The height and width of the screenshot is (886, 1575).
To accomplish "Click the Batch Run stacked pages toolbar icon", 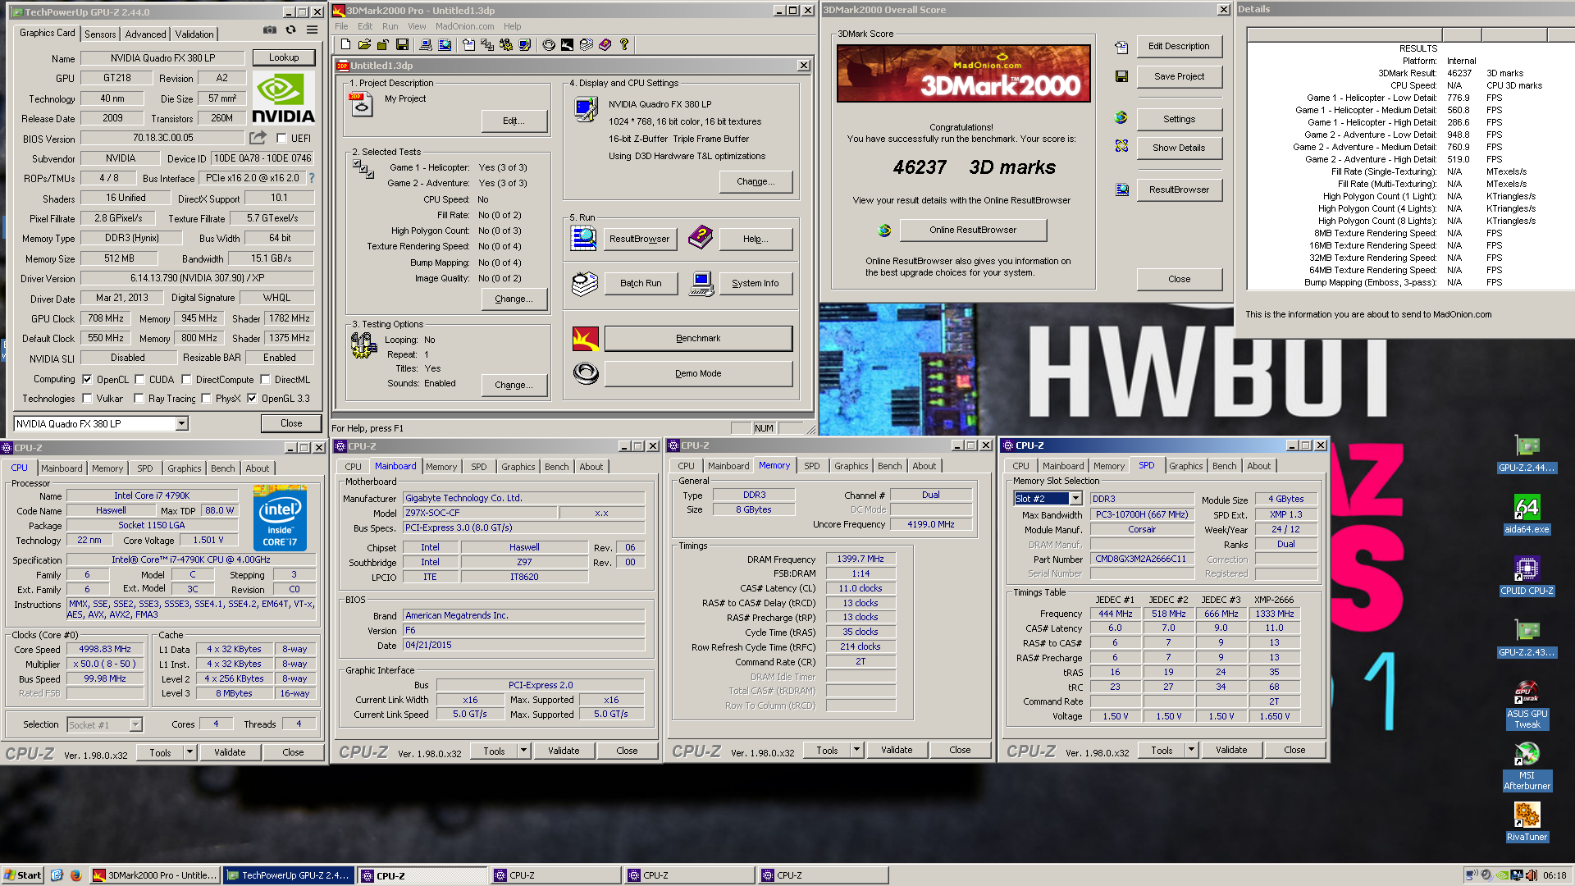I will 586,44.
